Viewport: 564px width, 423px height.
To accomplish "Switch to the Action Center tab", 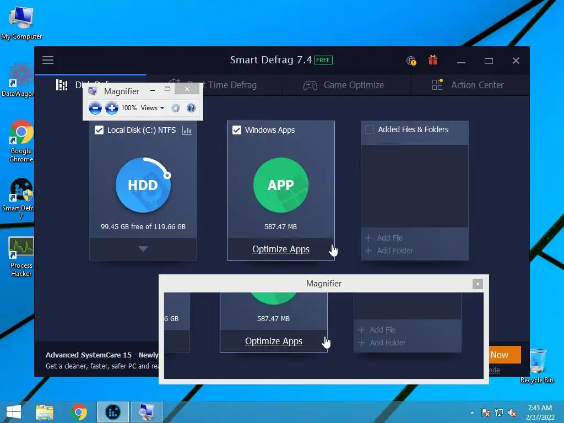I will (x=470, y=85).
